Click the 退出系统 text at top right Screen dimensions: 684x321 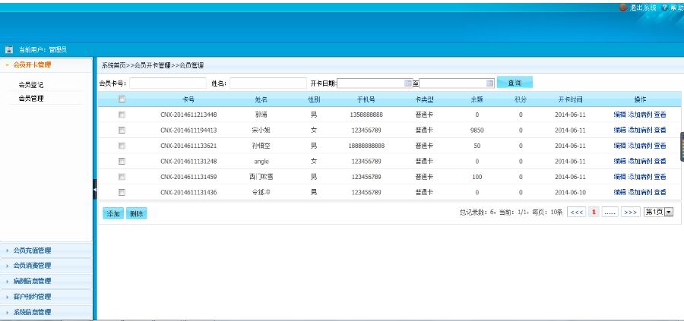(643, 8)
